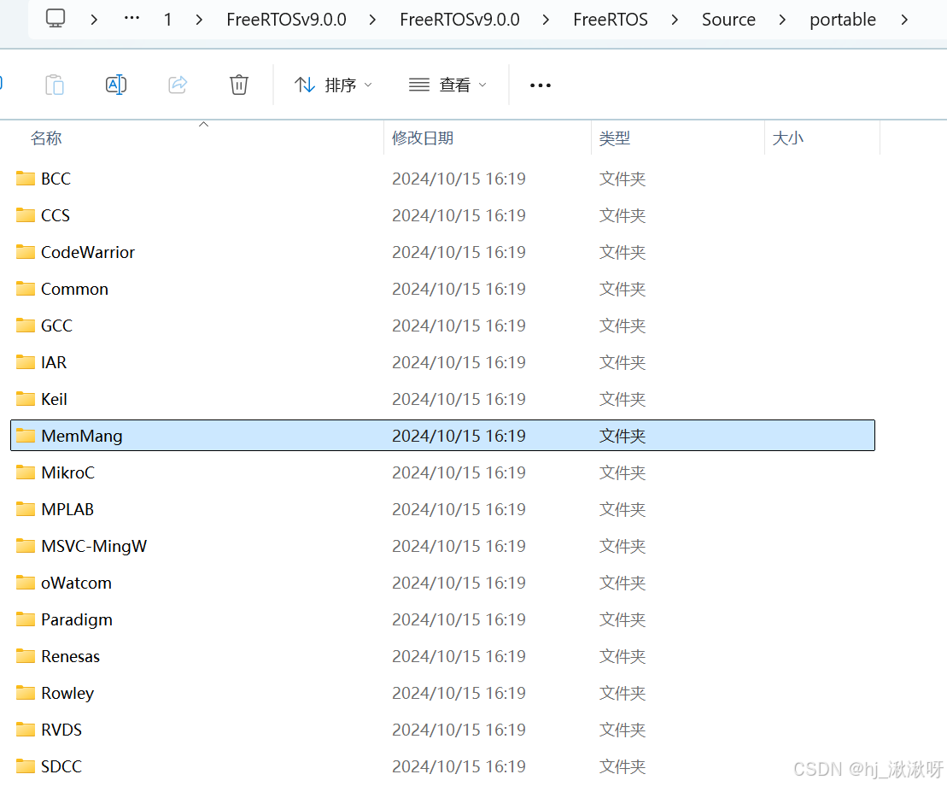Screen dimensions: 947x786
Task: Expand chevron after '1' breadcrumb
Action: click(199, 20)
